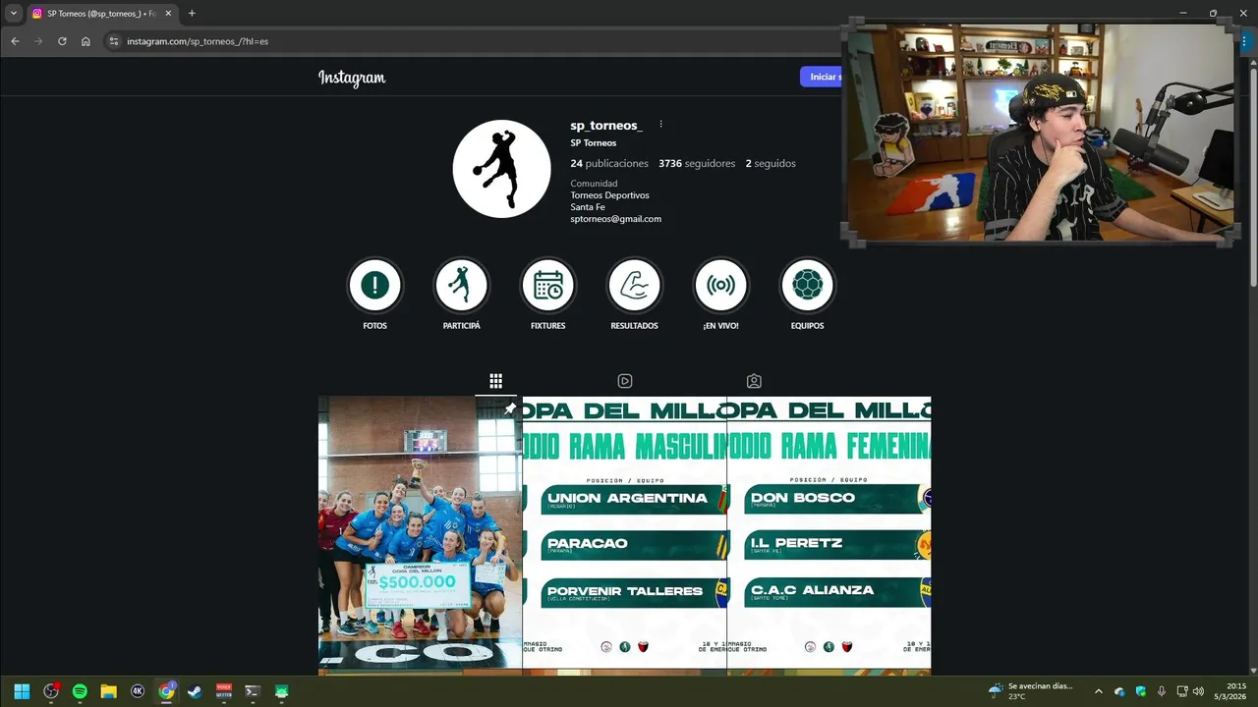Open Spotify from the taskbar
This screenshot has width=1258, height=707.
click(x=80, y=691)
